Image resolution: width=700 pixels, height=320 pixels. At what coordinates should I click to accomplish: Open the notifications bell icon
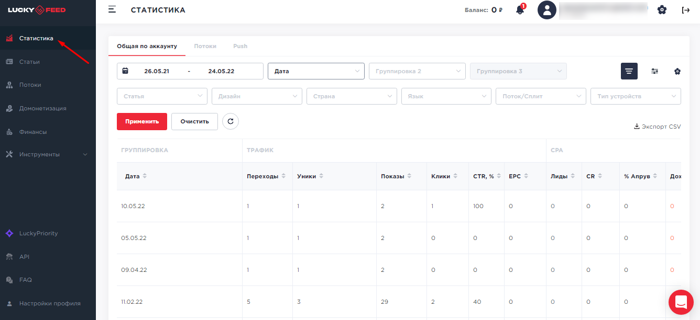(x=520, y=10)
